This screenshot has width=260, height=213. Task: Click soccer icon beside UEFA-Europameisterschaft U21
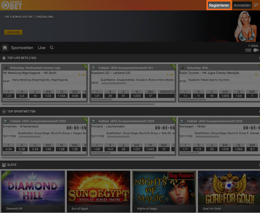[94, 68]
